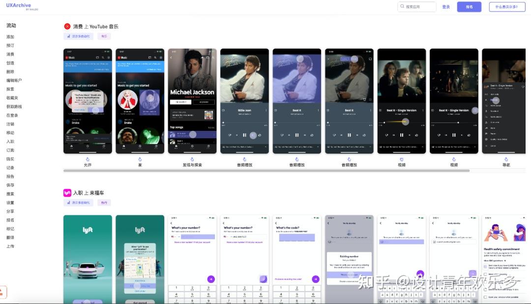The width and height of the screenshot is (531, 304).
Task: Choose 记录 from the sidebar list
Action: tap(10, 168)
